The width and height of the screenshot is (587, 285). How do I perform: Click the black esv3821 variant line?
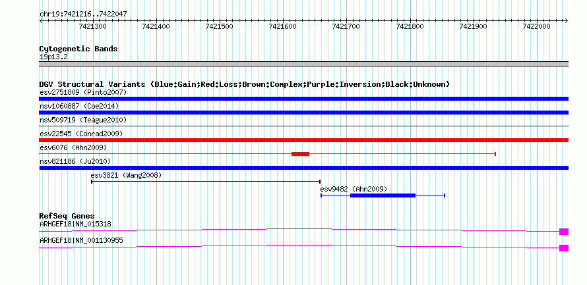[206, 182]
